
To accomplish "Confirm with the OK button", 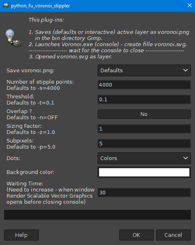I will pos(136,235).
